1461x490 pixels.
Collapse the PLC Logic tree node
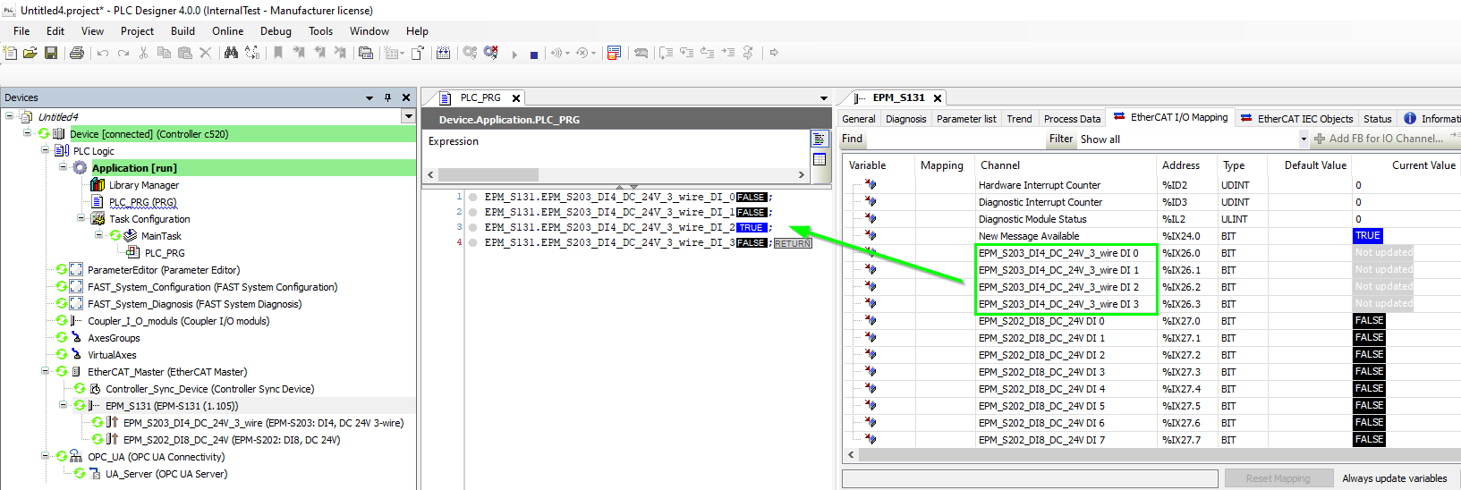point(45,150)
